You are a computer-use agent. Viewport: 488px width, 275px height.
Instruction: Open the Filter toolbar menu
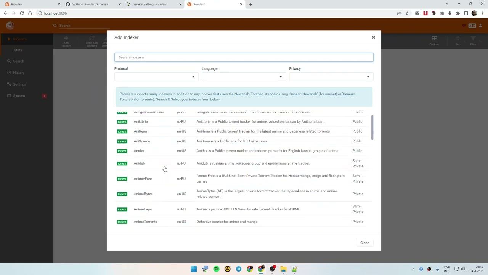[x=473, y=40]
